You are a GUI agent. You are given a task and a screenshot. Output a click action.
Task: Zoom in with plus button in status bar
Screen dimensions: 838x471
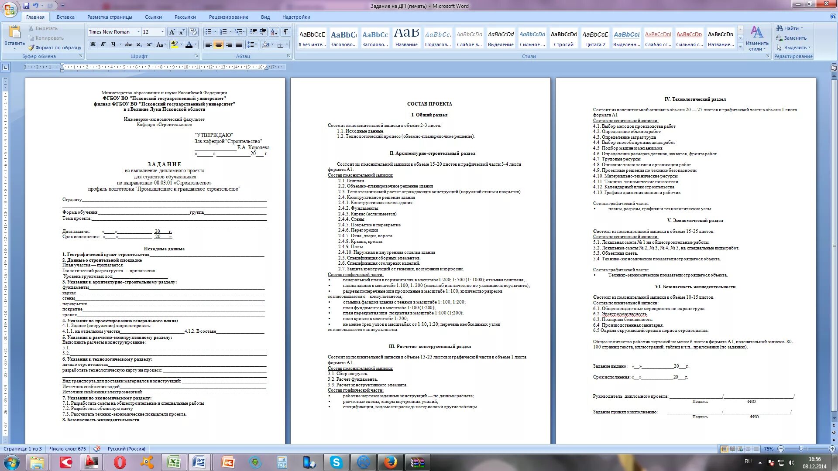[x=832, y=449]
